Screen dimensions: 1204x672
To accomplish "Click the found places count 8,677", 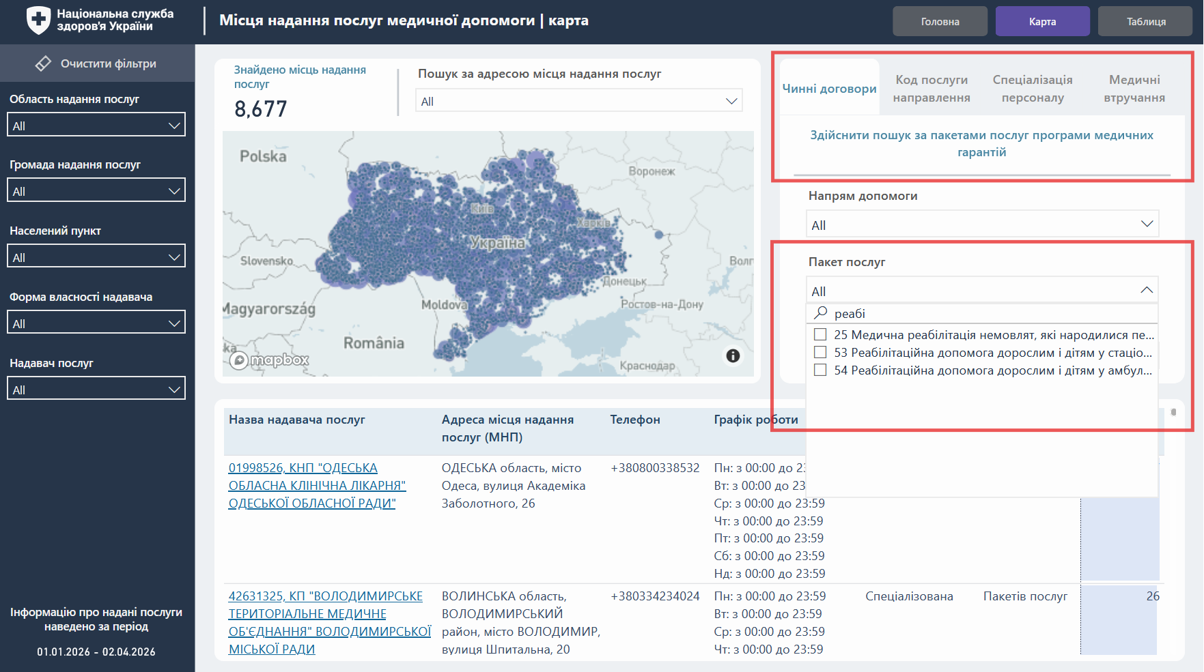I will click(260, 108).
